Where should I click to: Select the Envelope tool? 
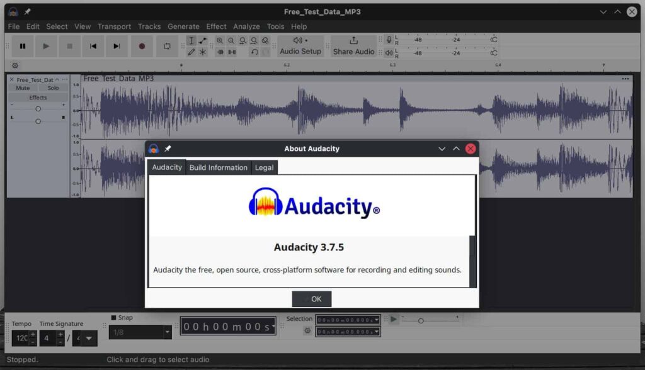pyautogui.click(x=203, y=40)
